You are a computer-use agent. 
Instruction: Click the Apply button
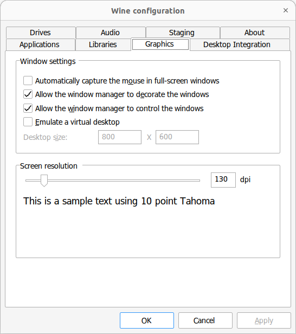264,320
